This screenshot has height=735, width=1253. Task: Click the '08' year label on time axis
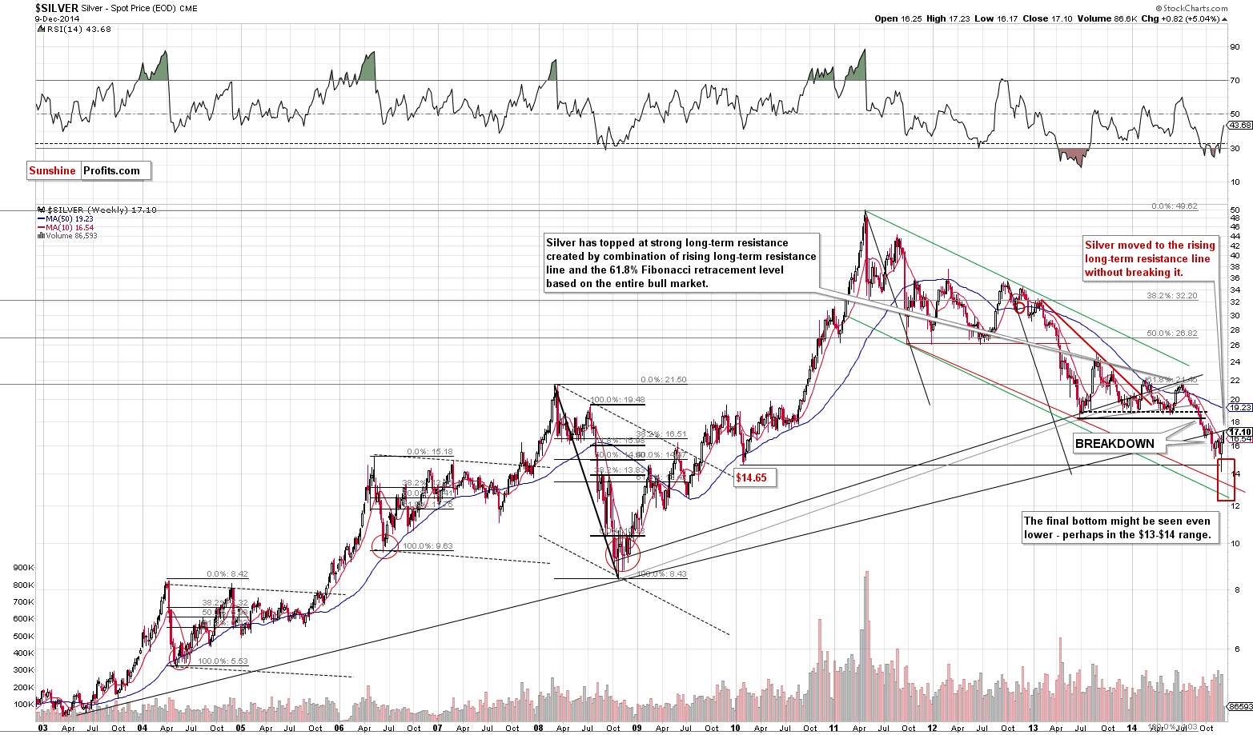[537, 728]
